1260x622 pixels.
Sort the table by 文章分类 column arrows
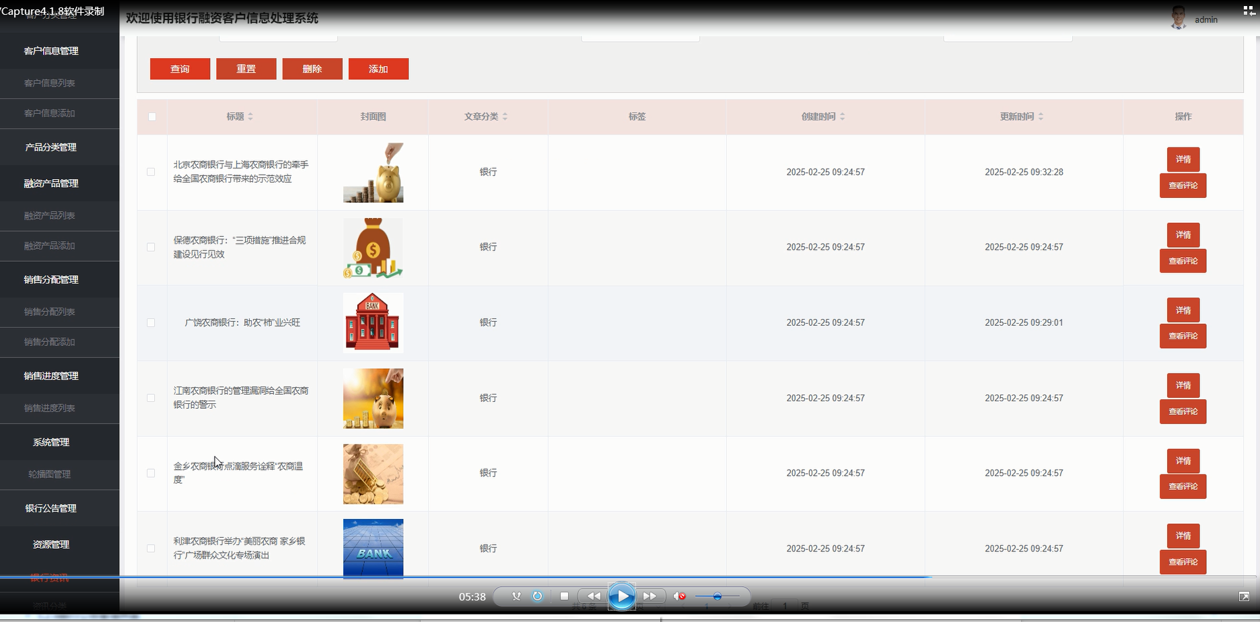pyautogui.click(x=505, y=116)
